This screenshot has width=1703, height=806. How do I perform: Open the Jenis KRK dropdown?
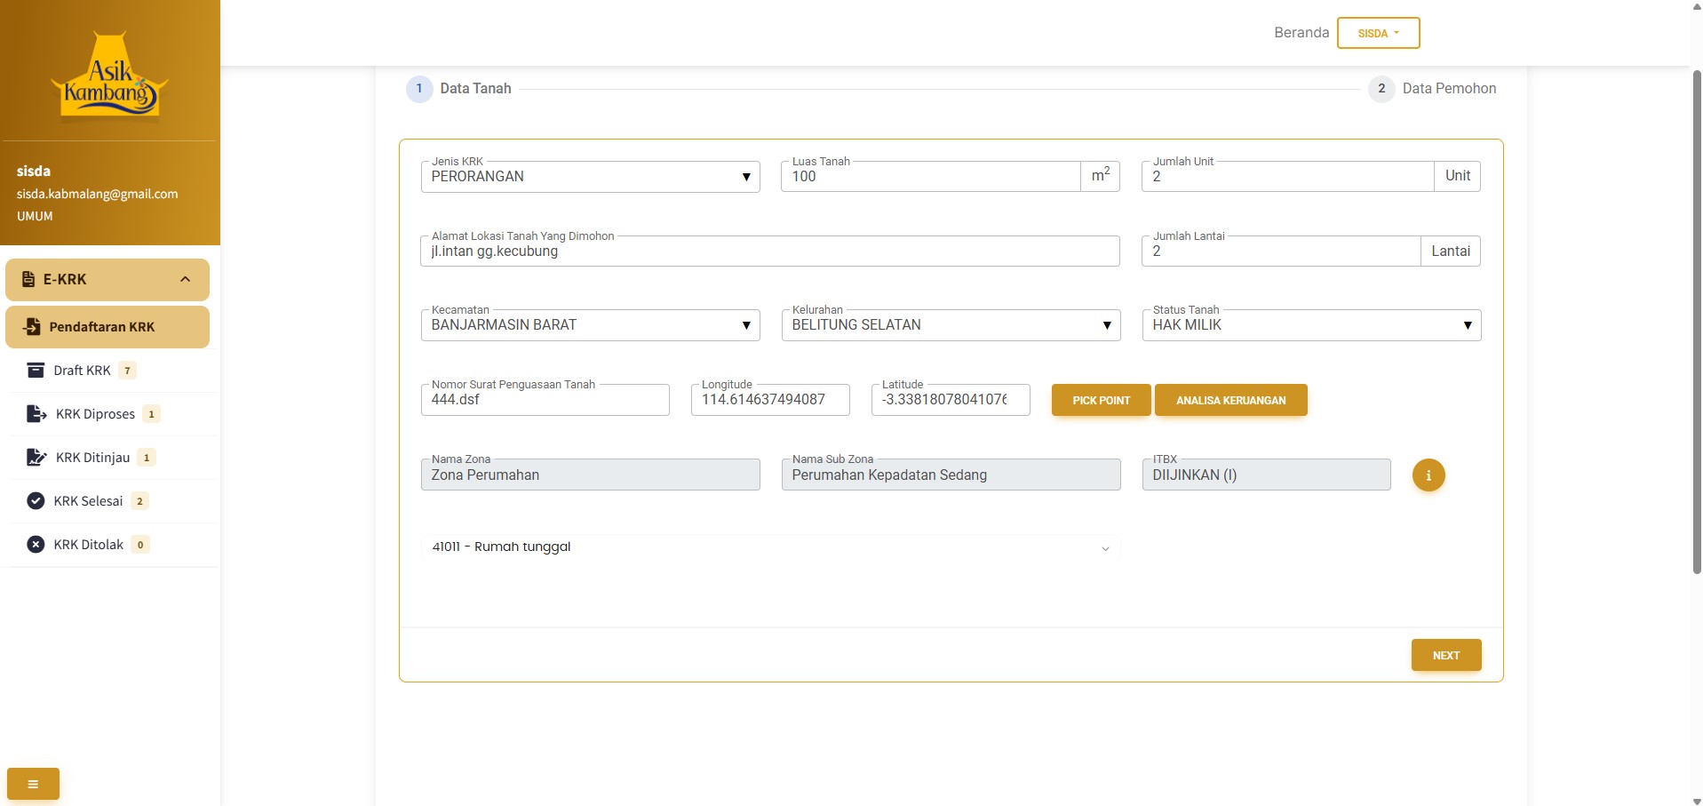(590, 177)
